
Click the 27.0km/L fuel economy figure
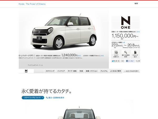117,45
